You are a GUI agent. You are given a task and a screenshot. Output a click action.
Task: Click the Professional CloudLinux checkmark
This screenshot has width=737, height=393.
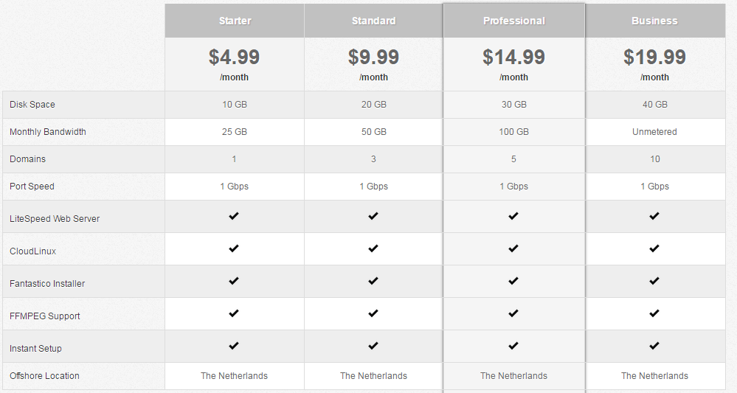[x=513, y=248]
